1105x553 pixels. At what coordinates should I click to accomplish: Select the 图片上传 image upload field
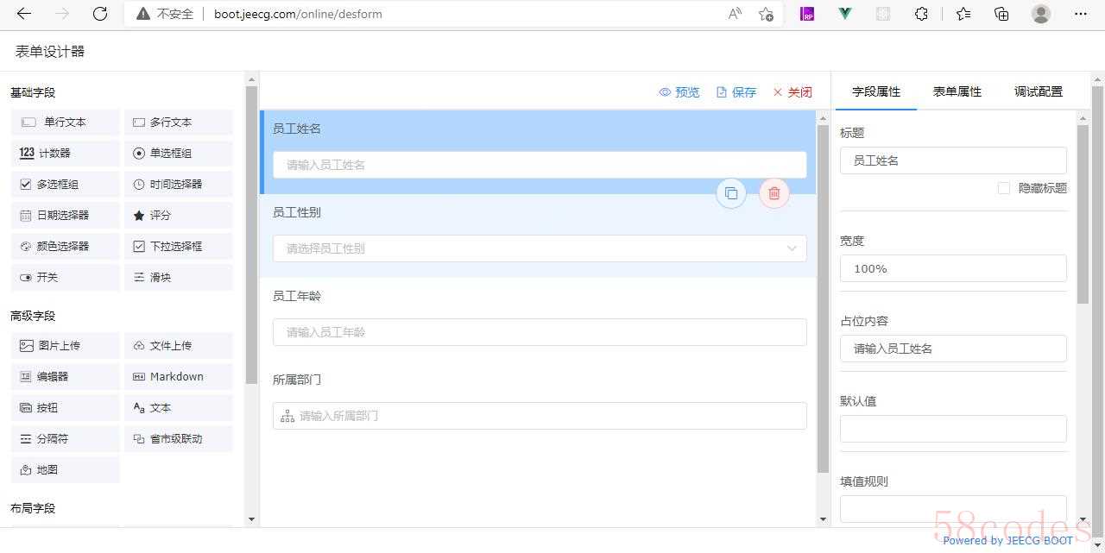click(x=66, y=346)
